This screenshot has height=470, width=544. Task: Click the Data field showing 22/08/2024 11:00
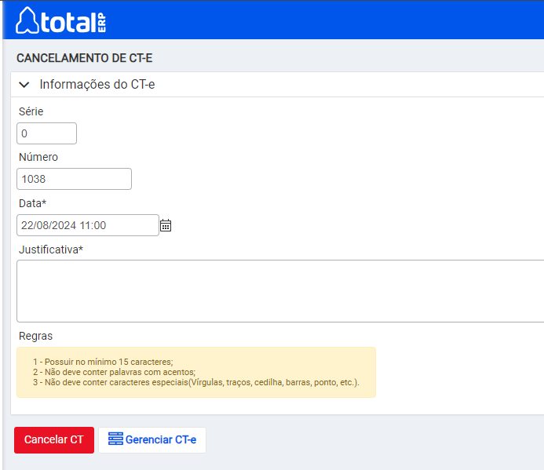click(x=88, y=225)
